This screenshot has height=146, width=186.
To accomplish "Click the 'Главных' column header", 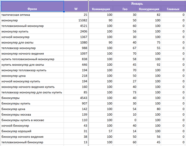I will [x=173, y=9].
